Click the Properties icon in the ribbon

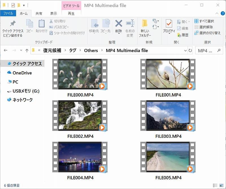pyautogui.click(x=169, y=24)
